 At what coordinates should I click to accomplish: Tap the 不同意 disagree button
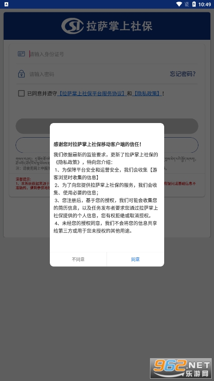click(78, 259)
